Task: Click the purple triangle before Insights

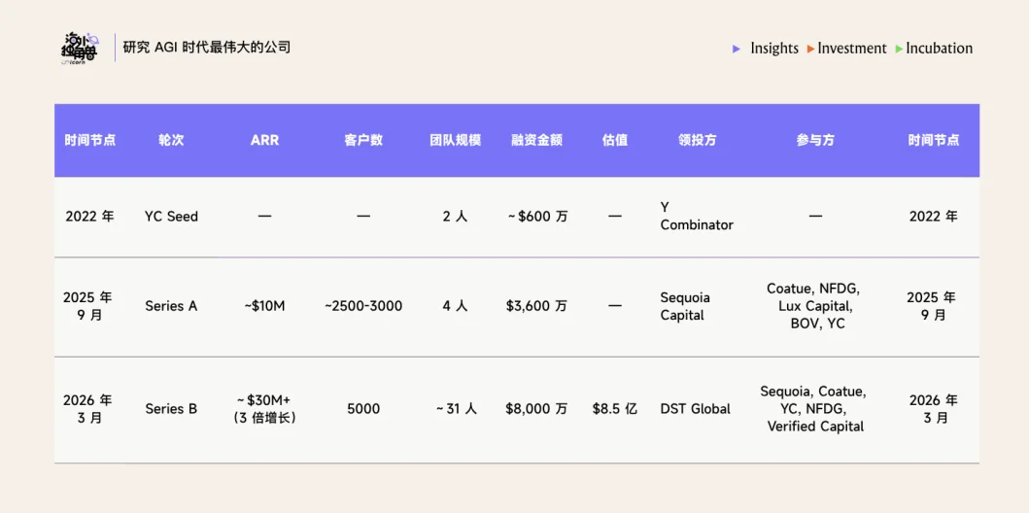Action: point(737,49)
